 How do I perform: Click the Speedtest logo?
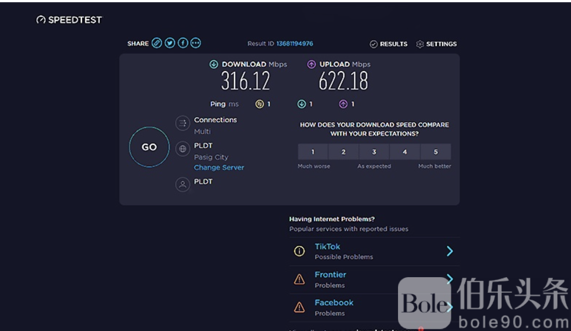tap(69, 20)
